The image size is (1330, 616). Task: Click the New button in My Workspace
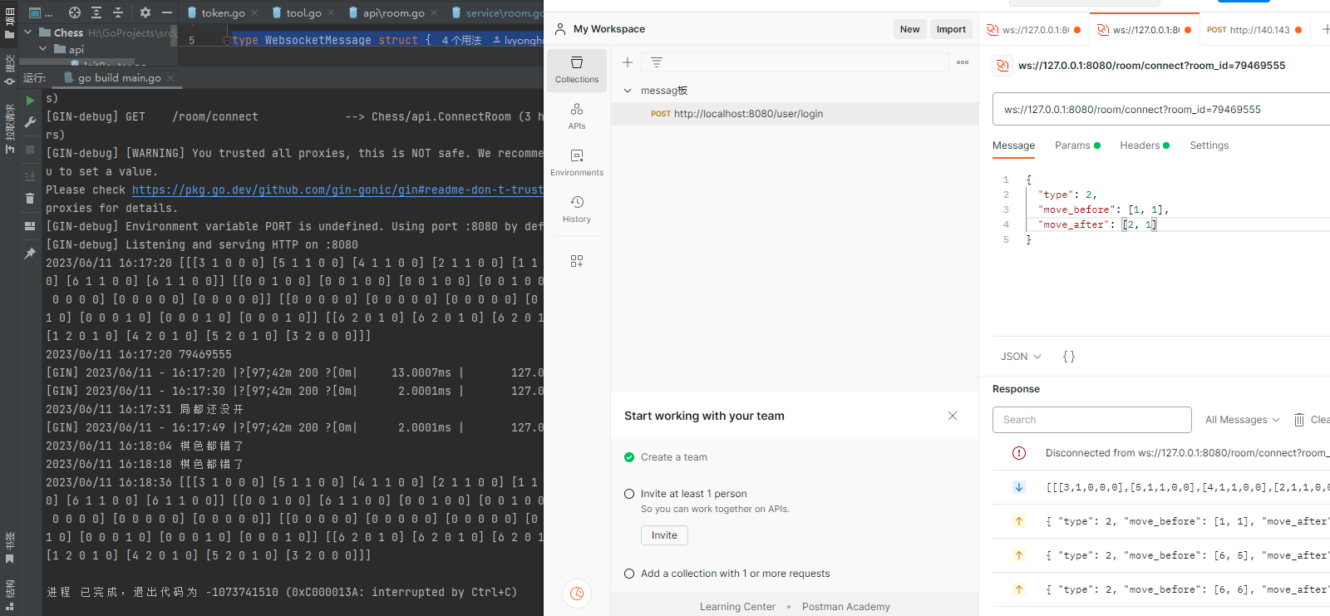[x=909, y=29]
